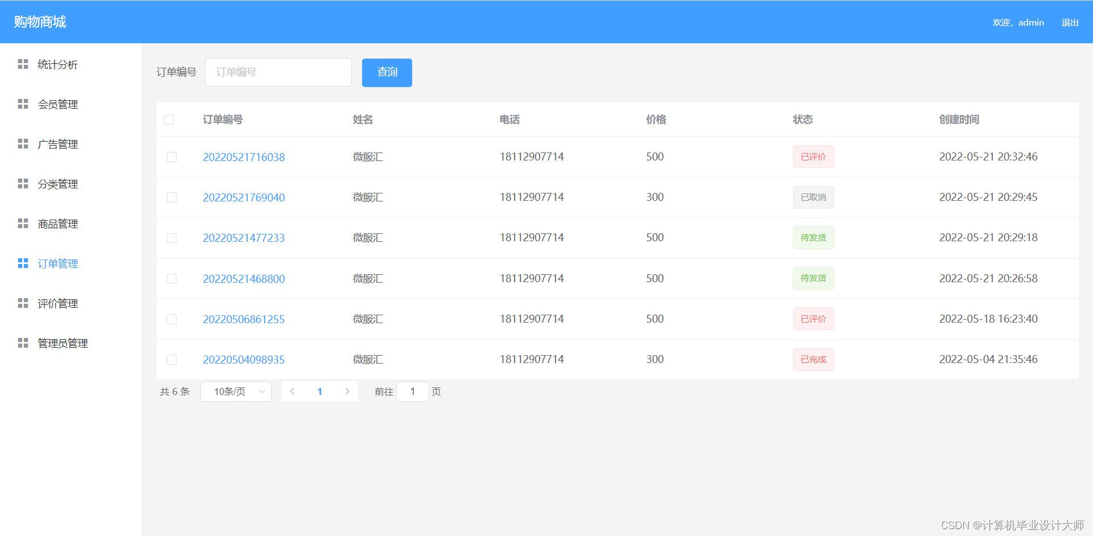Open order link 20220521477233

coord(244,238)
